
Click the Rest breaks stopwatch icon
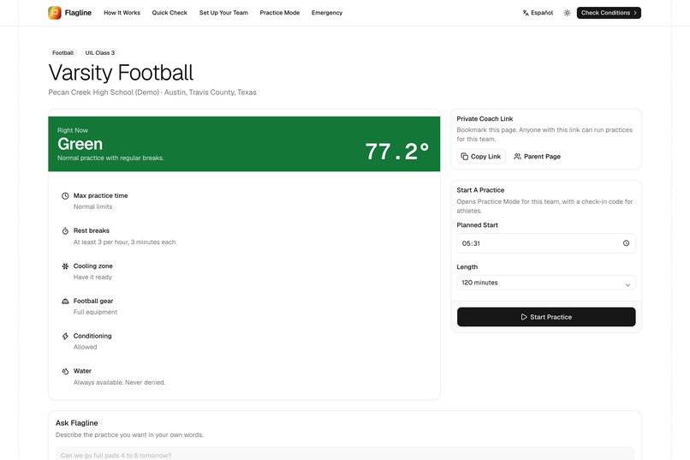point(65,230)
